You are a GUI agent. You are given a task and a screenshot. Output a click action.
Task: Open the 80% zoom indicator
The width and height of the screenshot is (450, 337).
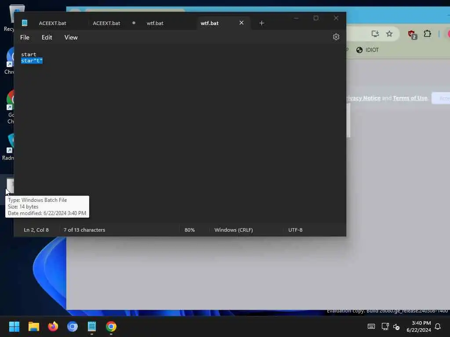click(x=189, y=230)
